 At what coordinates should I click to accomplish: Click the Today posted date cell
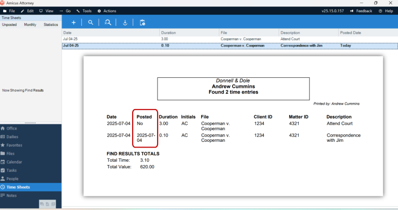(x=345, y=45)
